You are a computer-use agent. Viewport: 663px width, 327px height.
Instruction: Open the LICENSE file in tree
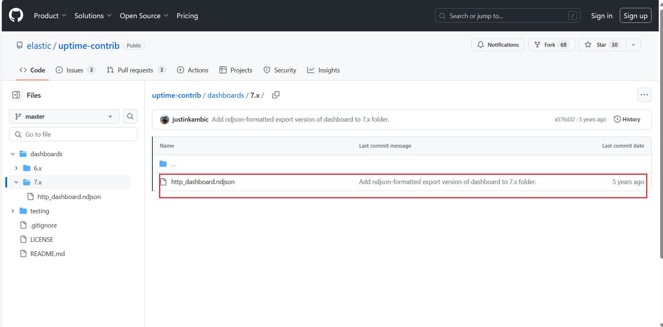pos(41,239)
